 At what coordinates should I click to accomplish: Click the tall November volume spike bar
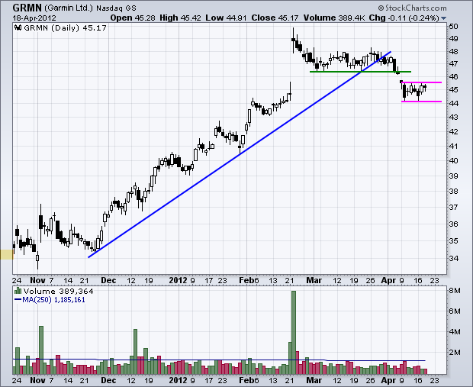pos(41,350)
